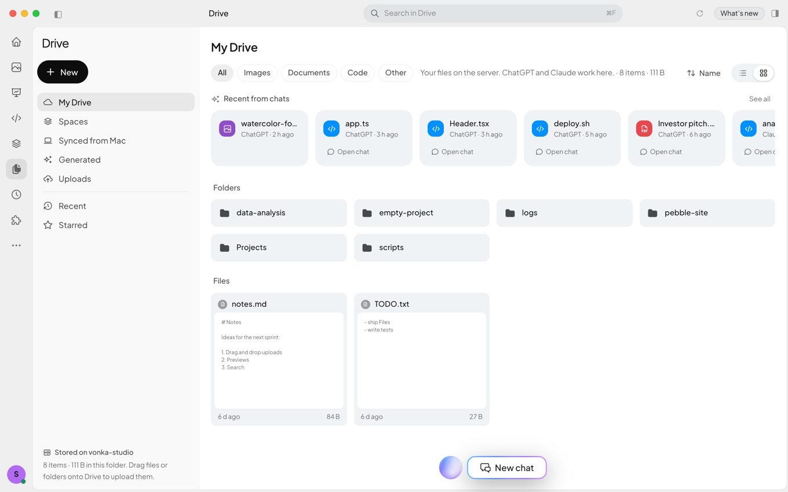The width and height of the screenshot is (788, 492).
Task: Open the scripts folder
Action: 422,248
